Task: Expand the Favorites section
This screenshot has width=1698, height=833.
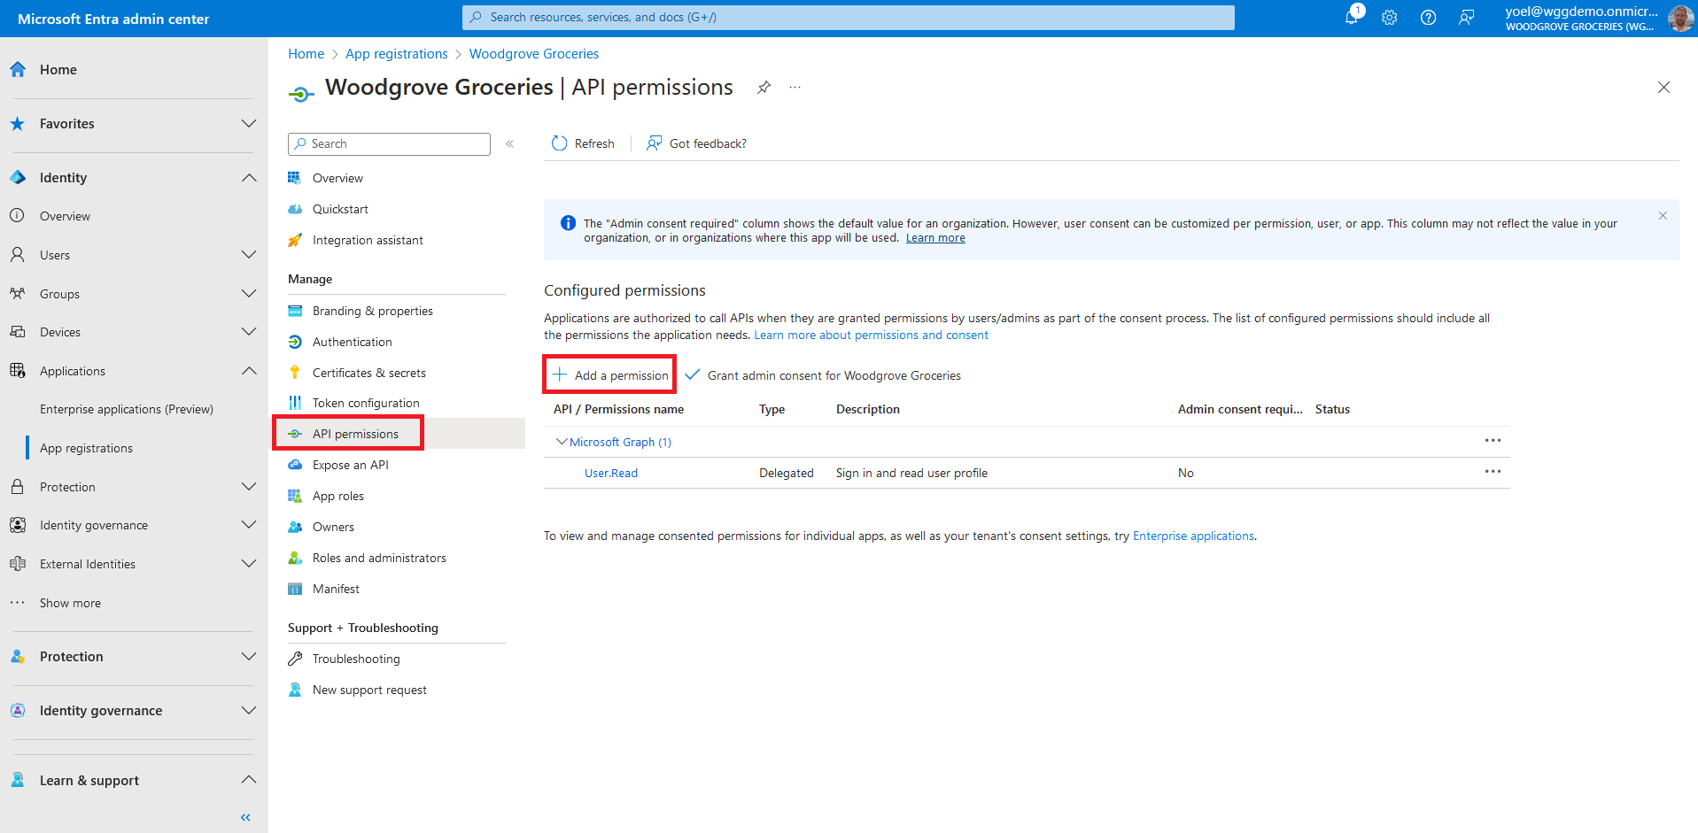Action: point(249,124)
